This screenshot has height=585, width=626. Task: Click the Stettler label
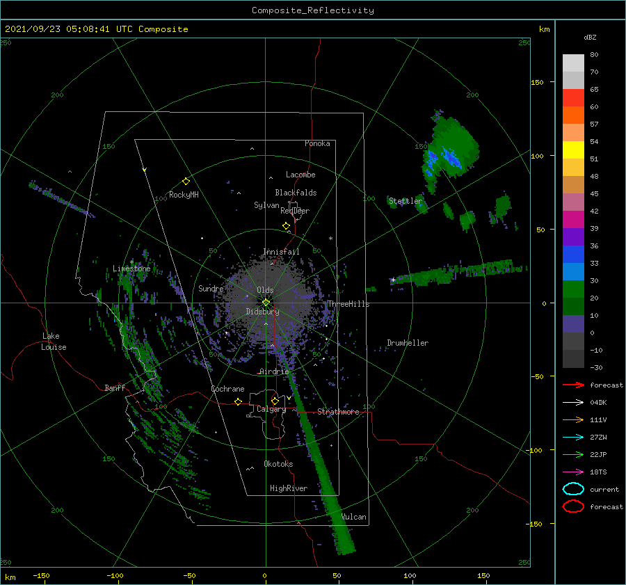click(406, 201)
